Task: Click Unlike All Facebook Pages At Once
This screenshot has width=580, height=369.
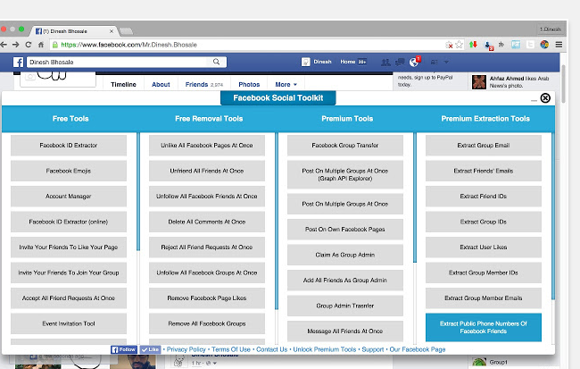Action: tap(207, 146)
